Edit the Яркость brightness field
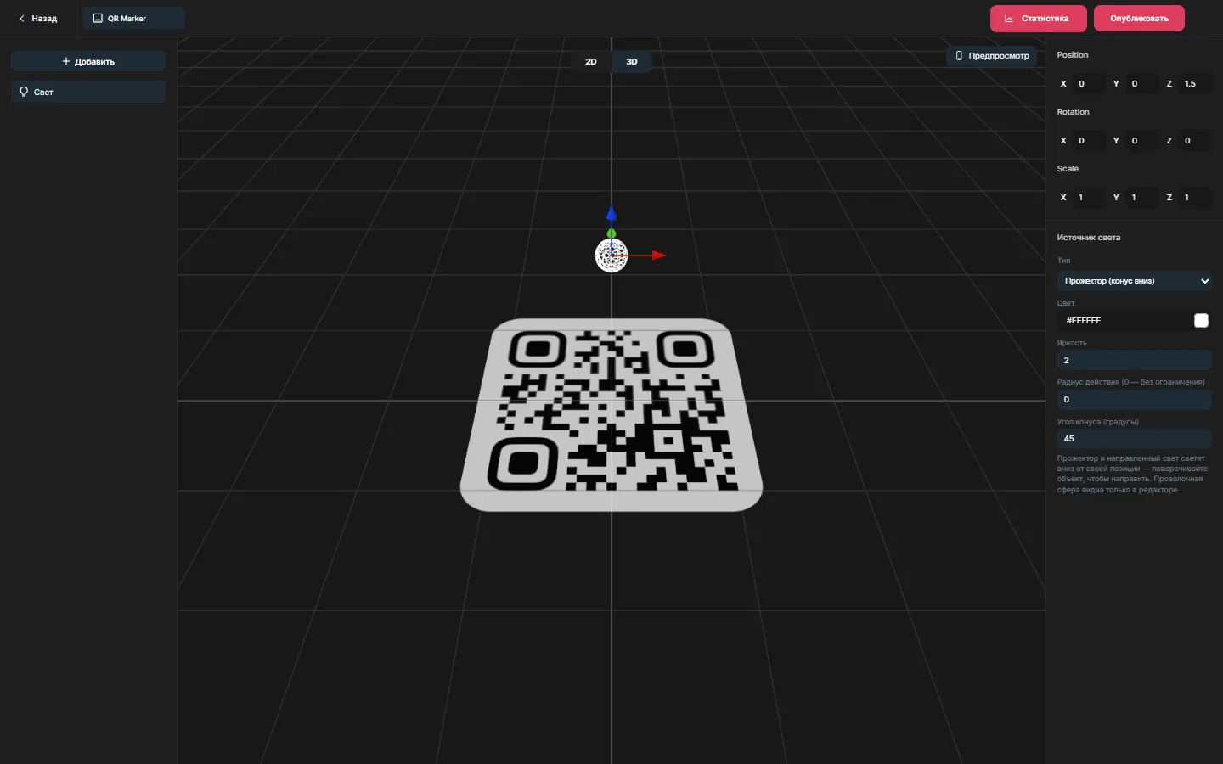Screen dimensions: 1223x764 1134,360
